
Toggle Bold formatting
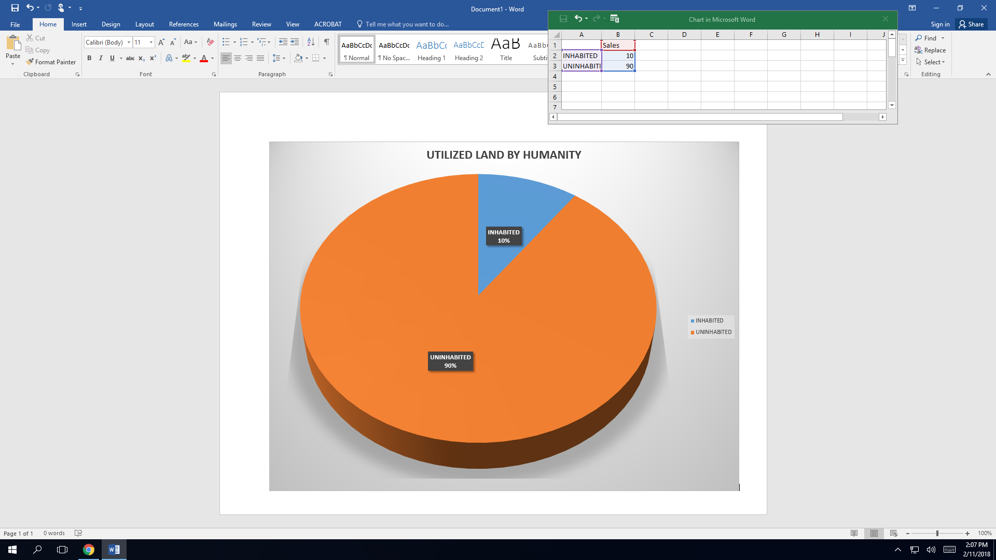coord(89,58)
